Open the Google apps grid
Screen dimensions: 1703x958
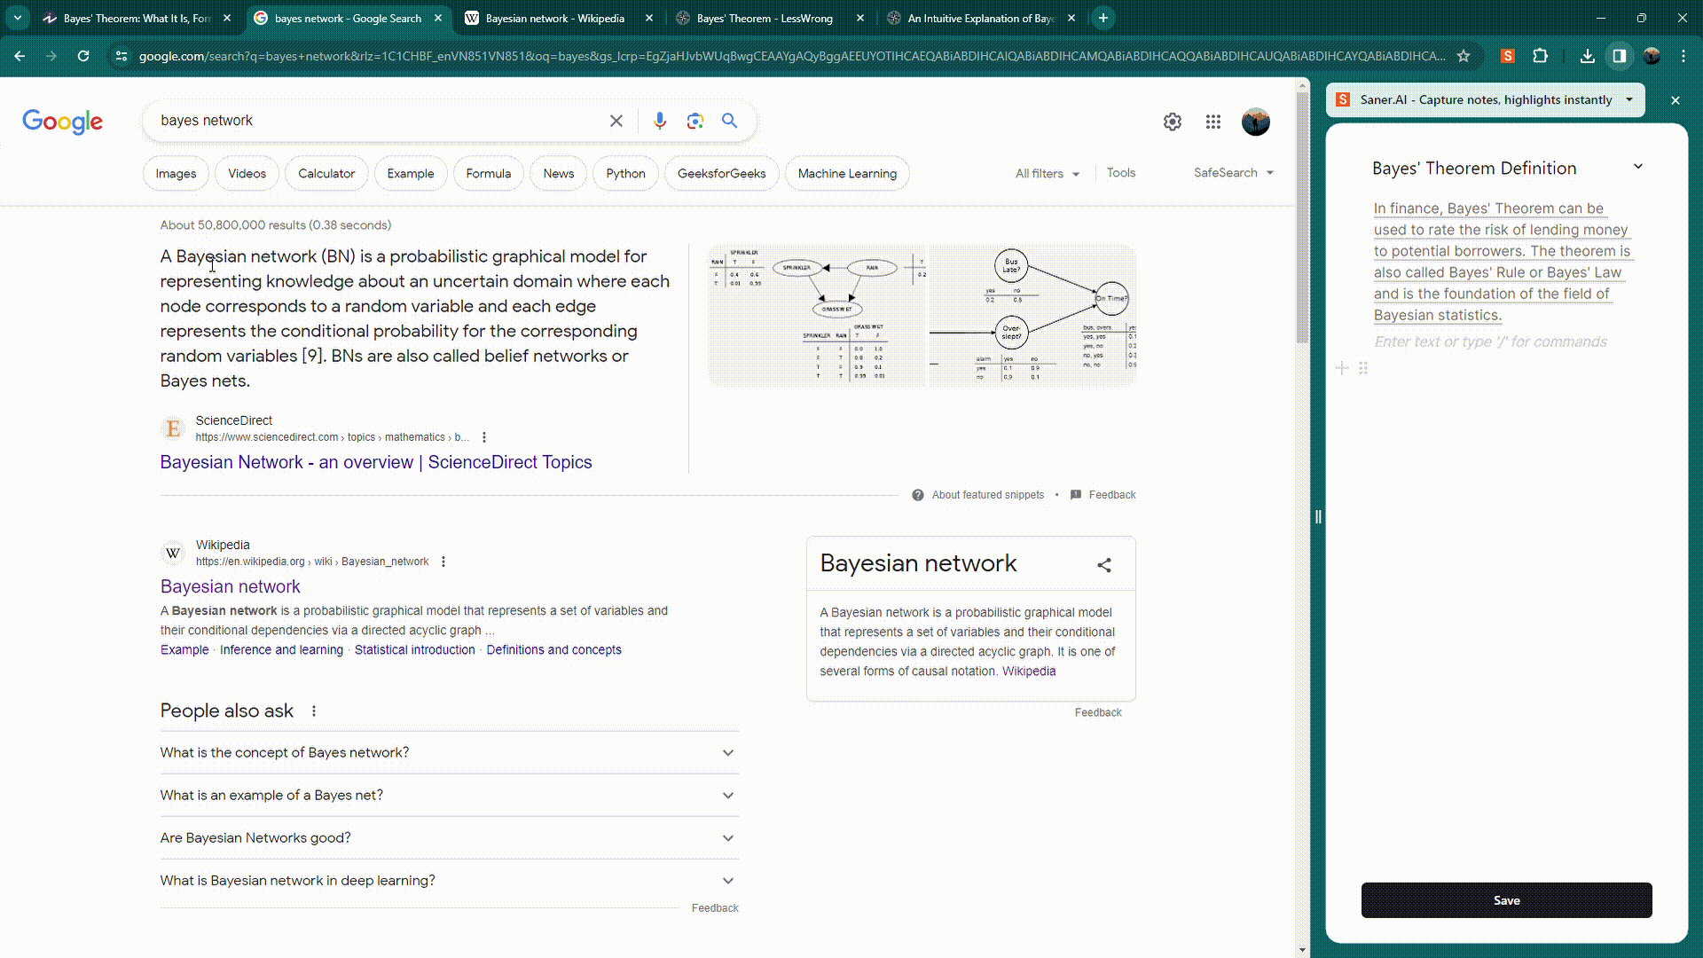pos(1213,122)
